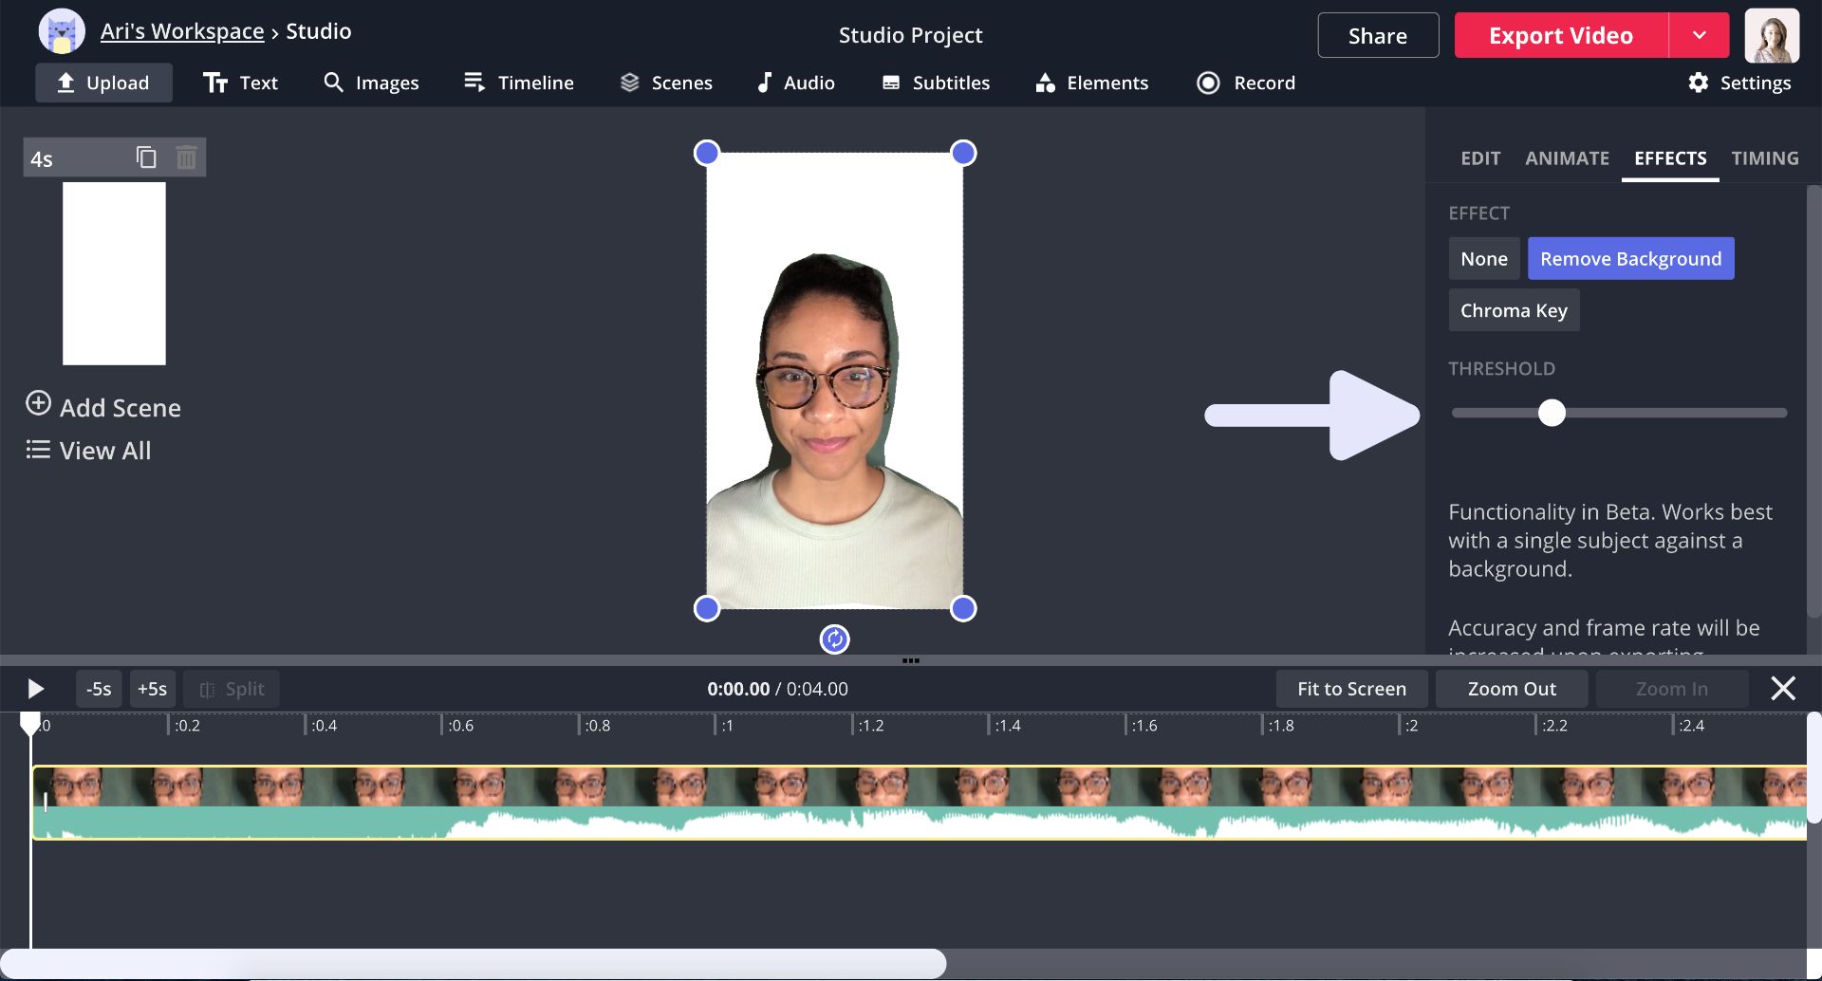Switch to the ANIMATE tab
This screenshot has height=981, width=1822.
[1566, 158]
